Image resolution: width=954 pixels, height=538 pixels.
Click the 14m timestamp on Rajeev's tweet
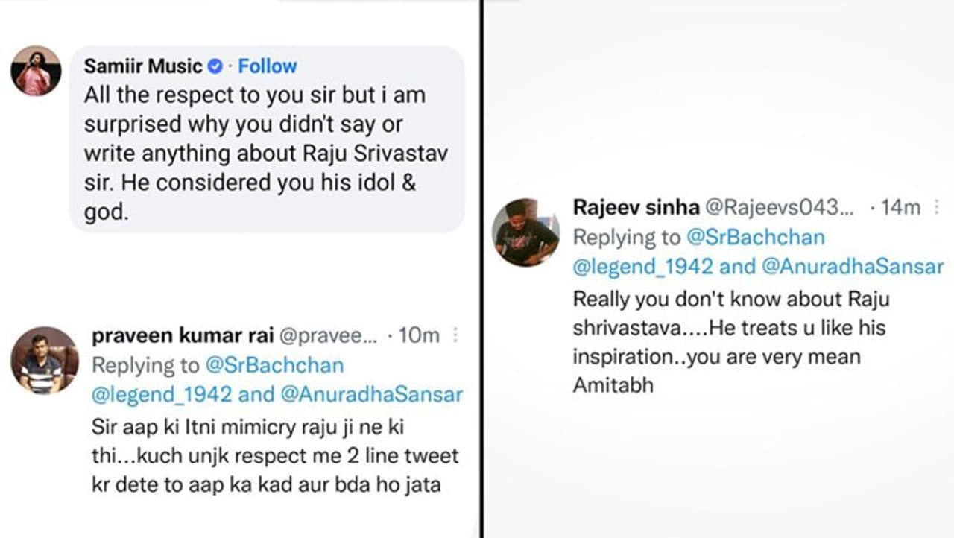900,208
